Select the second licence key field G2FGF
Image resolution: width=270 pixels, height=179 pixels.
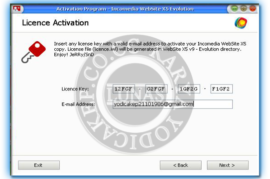coord(156,89)
